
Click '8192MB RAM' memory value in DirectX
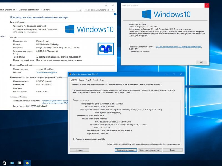tap(105, 128)
